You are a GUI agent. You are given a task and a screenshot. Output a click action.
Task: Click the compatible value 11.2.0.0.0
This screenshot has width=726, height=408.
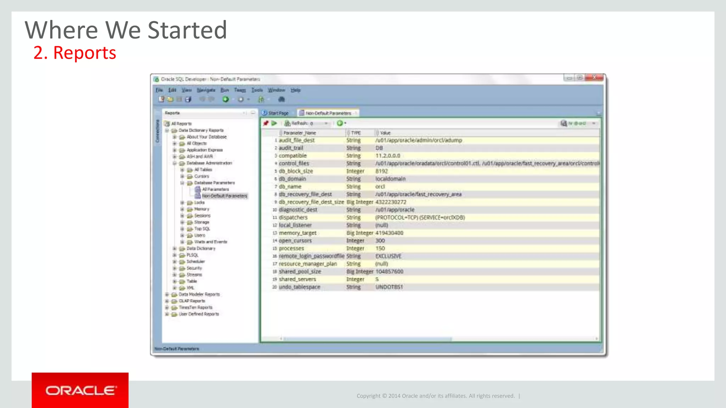coord(387,156)
